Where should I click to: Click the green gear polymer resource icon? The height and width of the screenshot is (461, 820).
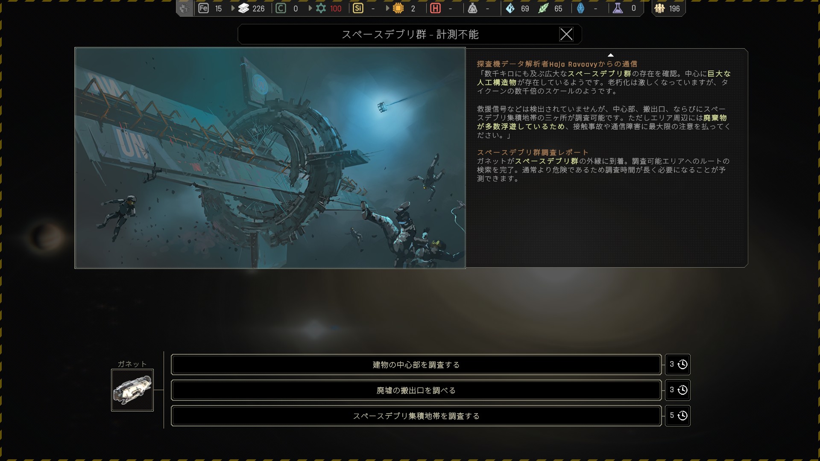321,8
